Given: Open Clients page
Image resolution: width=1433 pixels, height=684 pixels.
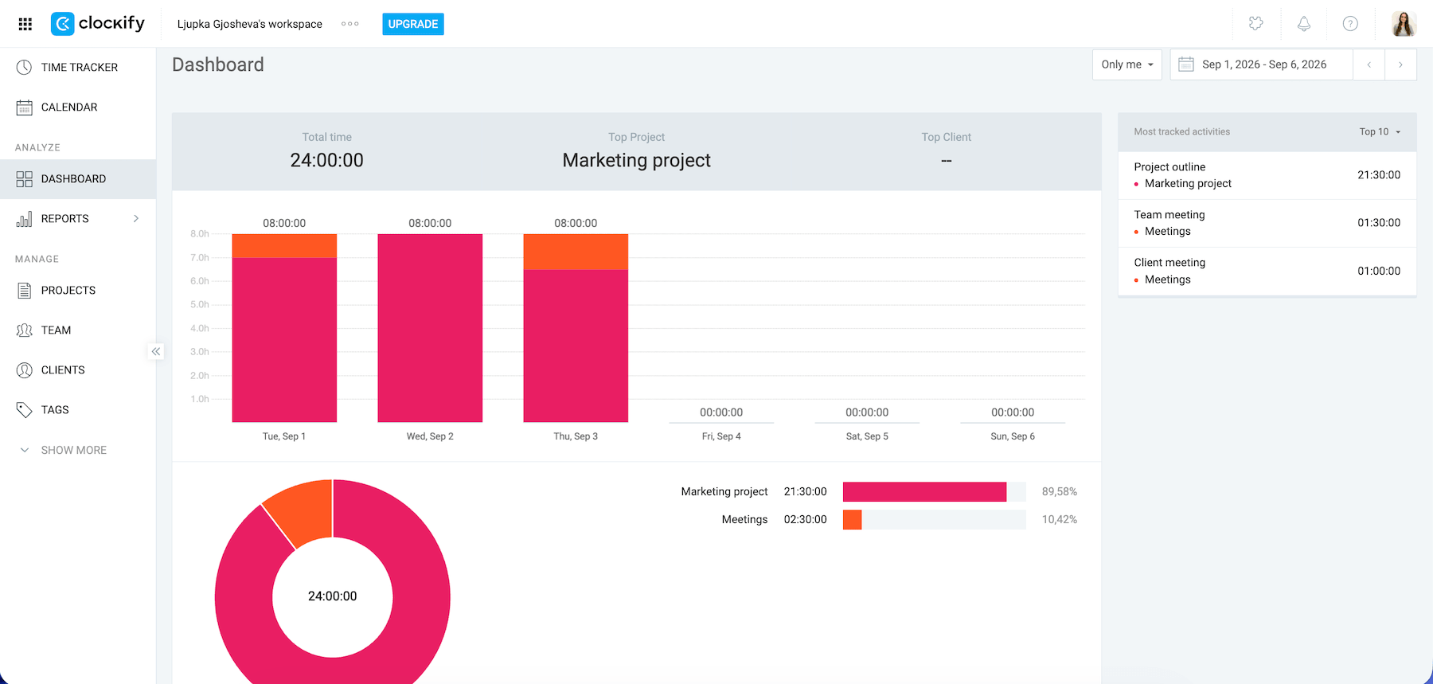Looking at the screenshot, I should click(x=78, y=370).
